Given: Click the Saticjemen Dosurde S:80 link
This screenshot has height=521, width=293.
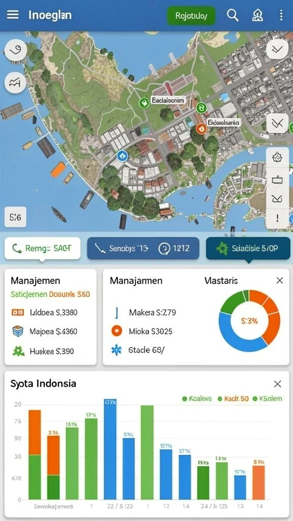Looking at the screenshot, I should click(50, 295).
